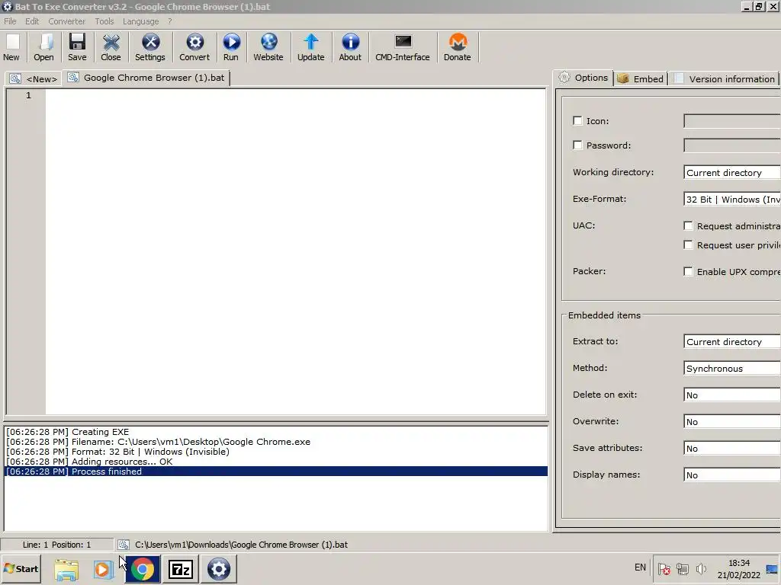Screen dimensions: 781x585
Task: Switch to the <New> document tab
Action: (x=34, y=78)
